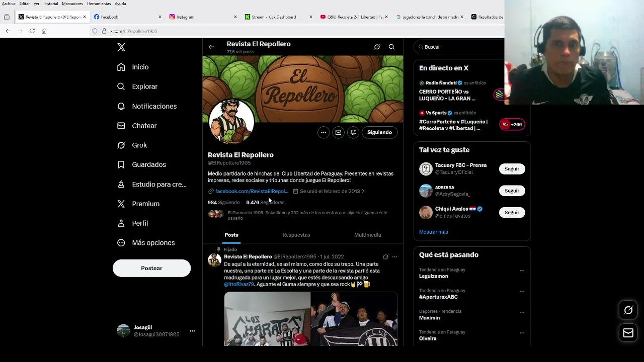
Task: Open the right-hand fans photo in post
Action: pos(354,319)
